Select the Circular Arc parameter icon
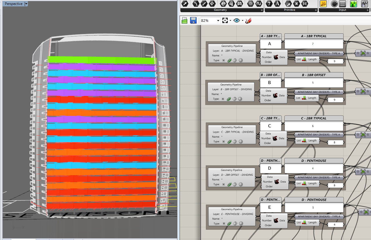Viewport: 371px width, 240px height. coord(196,4)
